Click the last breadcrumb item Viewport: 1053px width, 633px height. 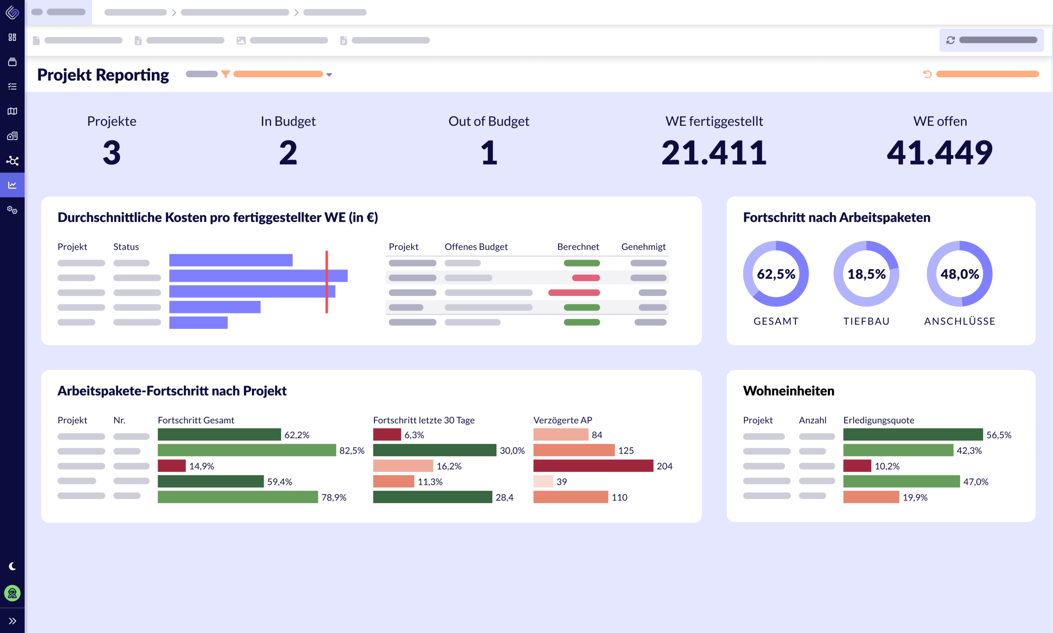pyautogui.click(x=335, y=12)
